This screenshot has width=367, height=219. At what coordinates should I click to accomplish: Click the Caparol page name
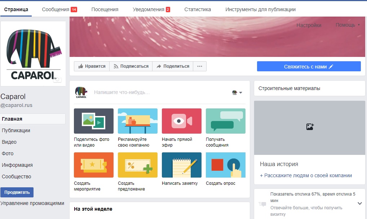(13, 97)
